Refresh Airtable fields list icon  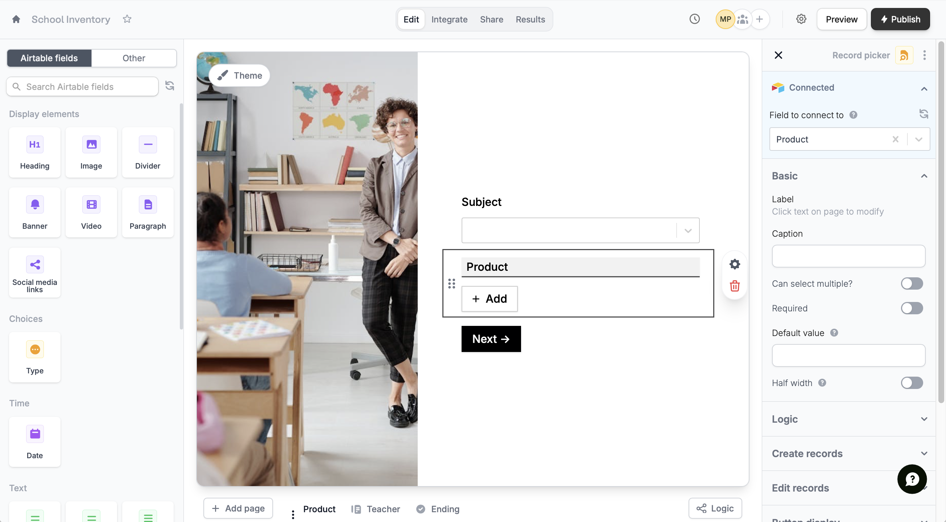point(169,86)
